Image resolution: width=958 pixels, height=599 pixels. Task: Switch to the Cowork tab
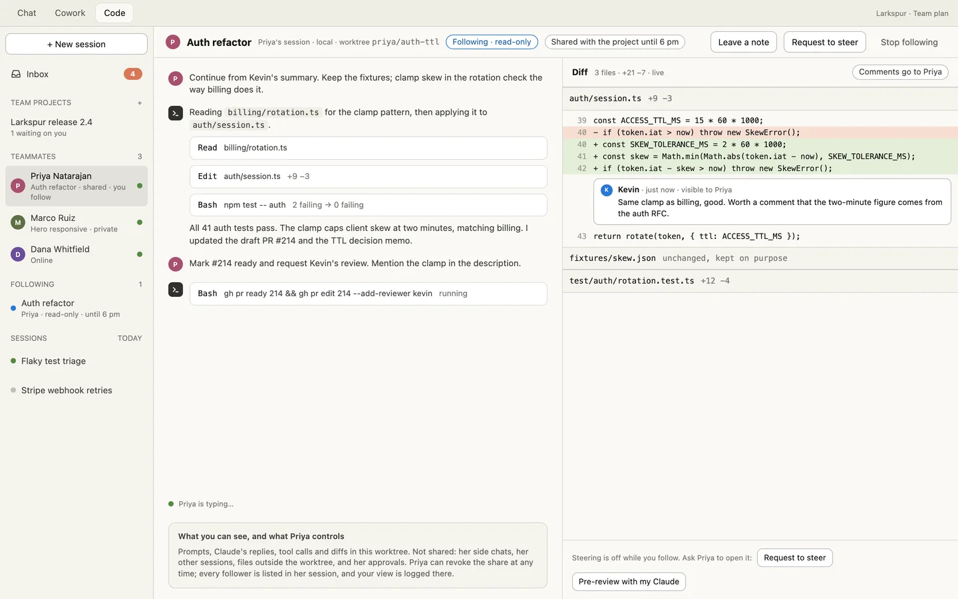pos(70,13)
